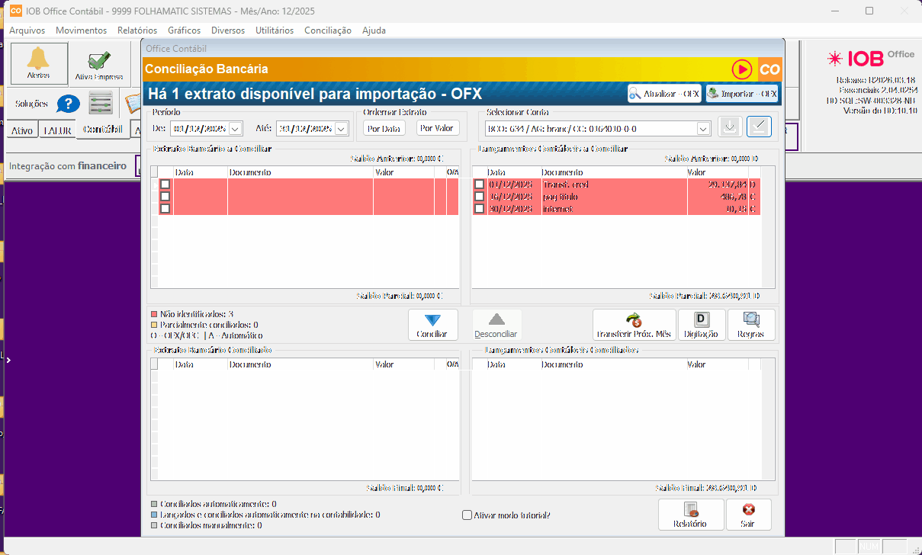The width and height of the screenshot is (922, 555).
Task: Enable Ativar modo tutorial checkbox
Action: tap(467, 515)
